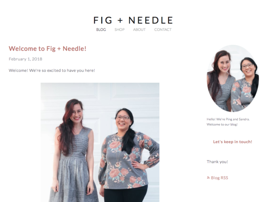Open the Welcome to Fig + Needle! post title
268x202 pixels.
coord(48,49)
